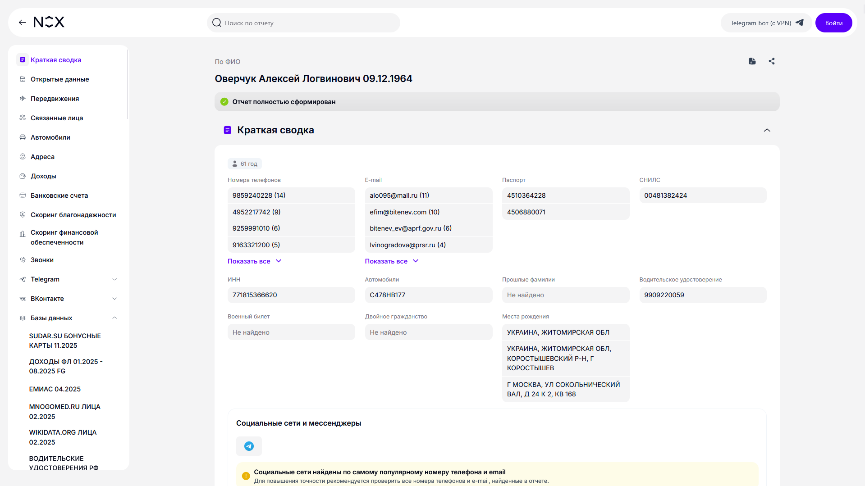Click the NOX logo
Viewport: 865px width, 486px height.
(49, 22)
